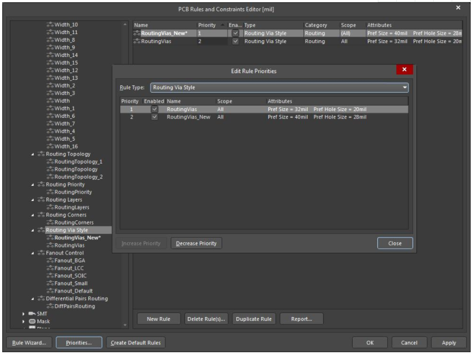The width and height of the screenshot is (474, 355).
Task: Collapse the Fanout Control tree node
Action: pyautogui.click(x=31, y=252)
